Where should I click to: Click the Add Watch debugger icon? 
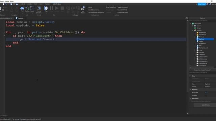coord(83,8)
